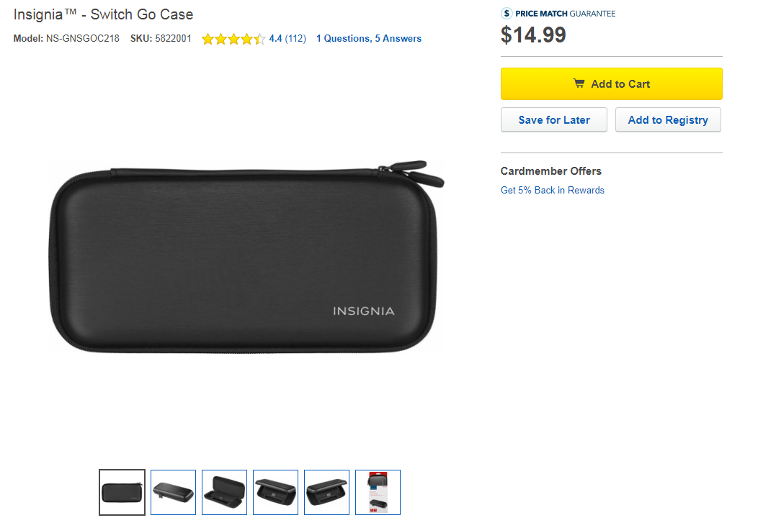Add the Switch Go Case to cart

pyautogui.click(x=611, y=84)
